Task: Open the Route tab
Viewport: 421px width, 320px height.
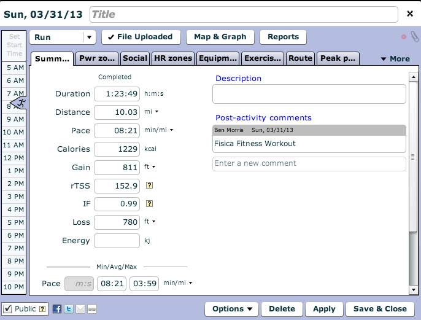Action: tap(300, 58)
